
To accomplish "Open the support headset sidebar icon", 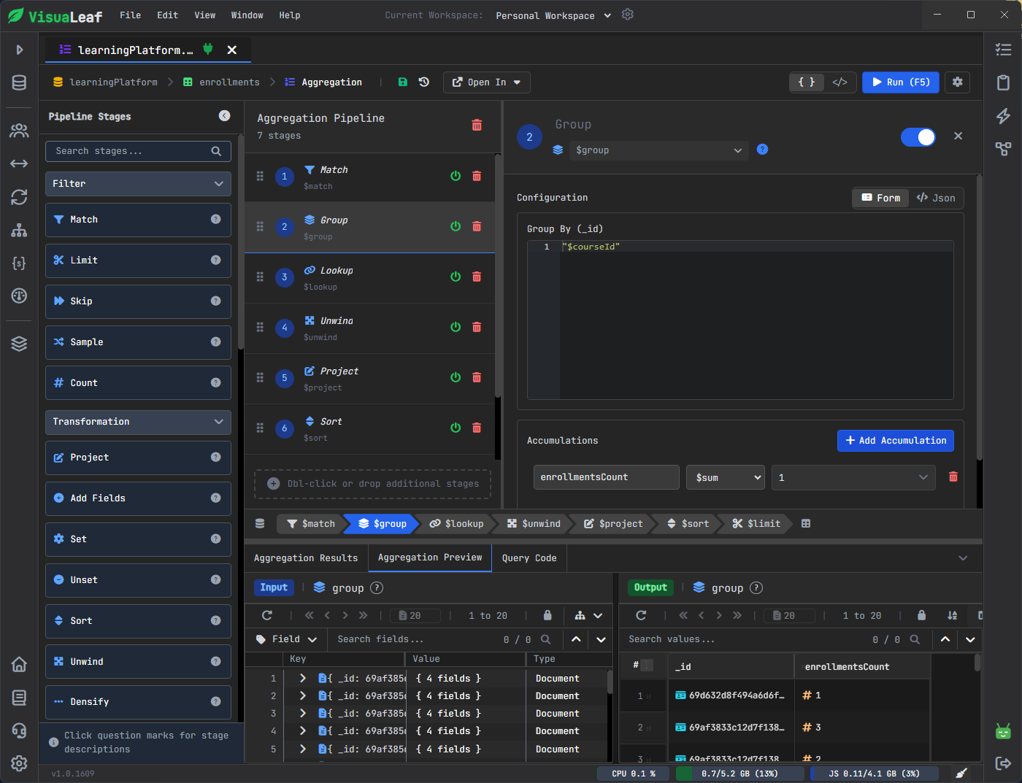I will pyautogui.click(x=19, y=730).
